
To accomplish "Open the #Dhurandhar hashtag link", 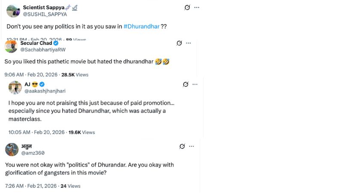I will (x=141, y=26).
